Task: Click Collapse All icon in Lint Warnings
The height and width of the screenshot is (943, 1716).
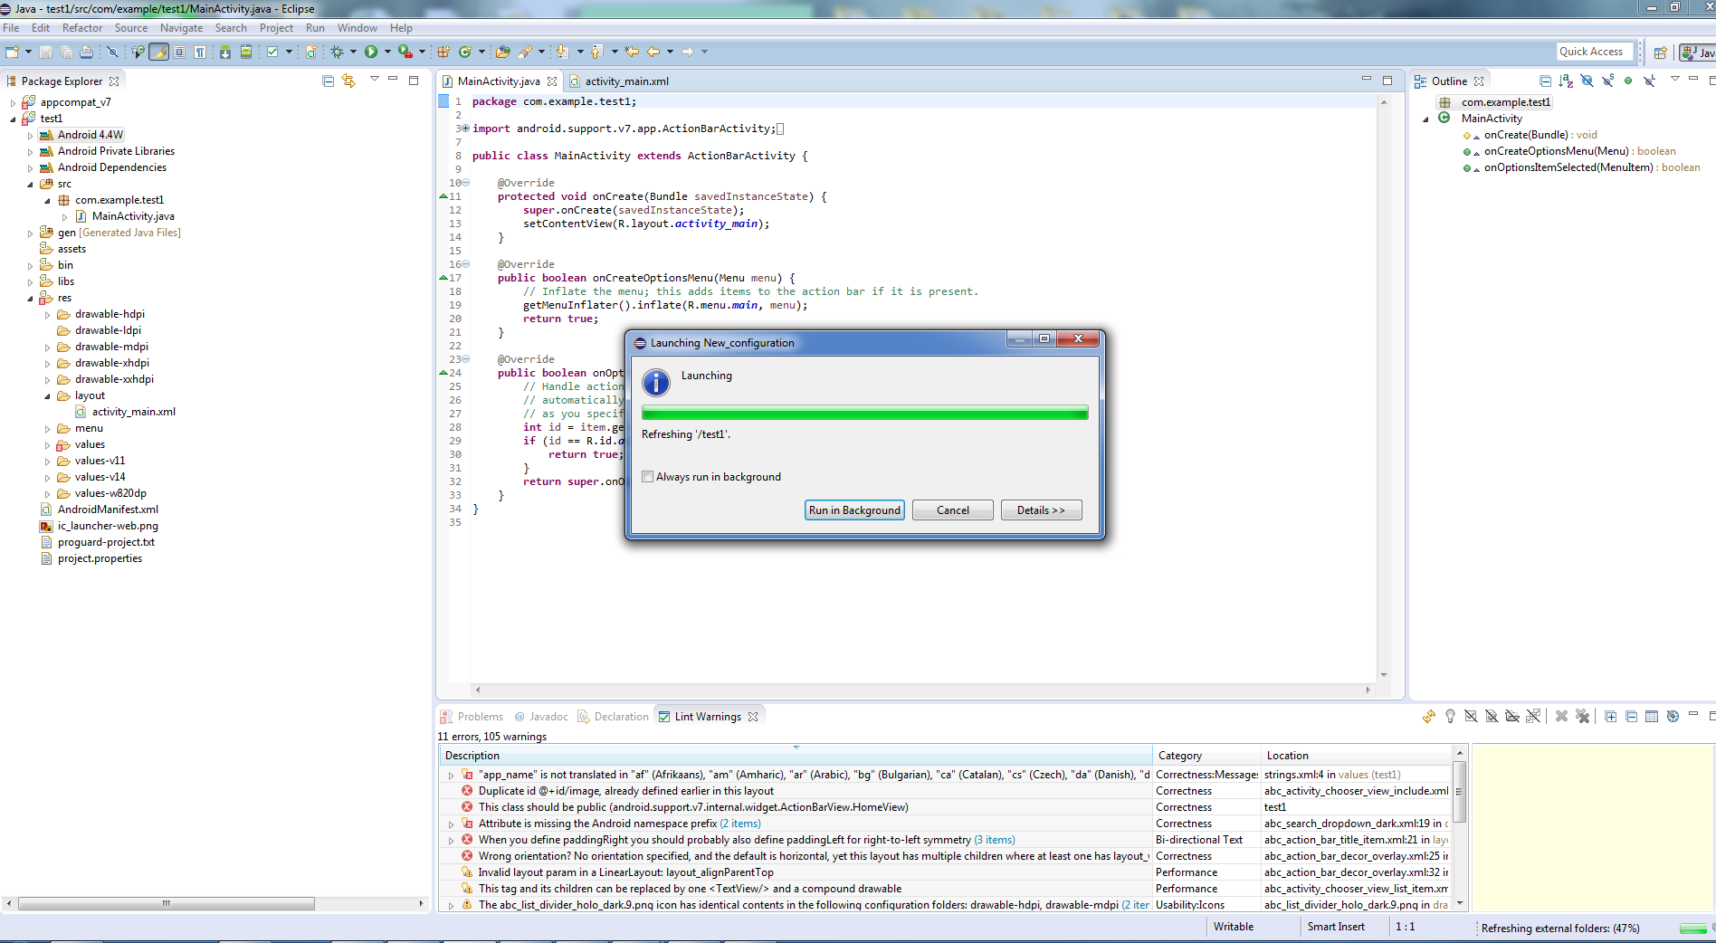Action: 1631,717
